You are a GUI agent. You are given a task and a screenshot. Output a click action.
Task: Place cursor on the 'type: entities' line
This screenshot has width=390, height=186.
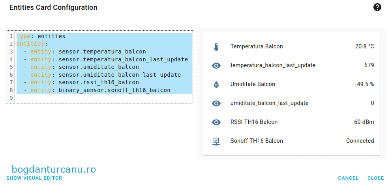[41, 36]
